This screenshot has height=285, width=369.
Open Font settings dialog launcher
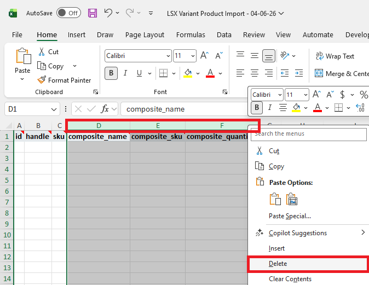tap(225, 92)
